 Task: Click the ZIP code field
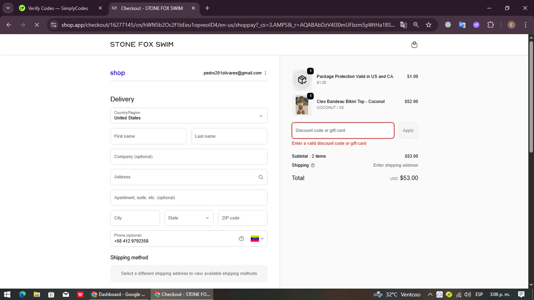(242, 218)
